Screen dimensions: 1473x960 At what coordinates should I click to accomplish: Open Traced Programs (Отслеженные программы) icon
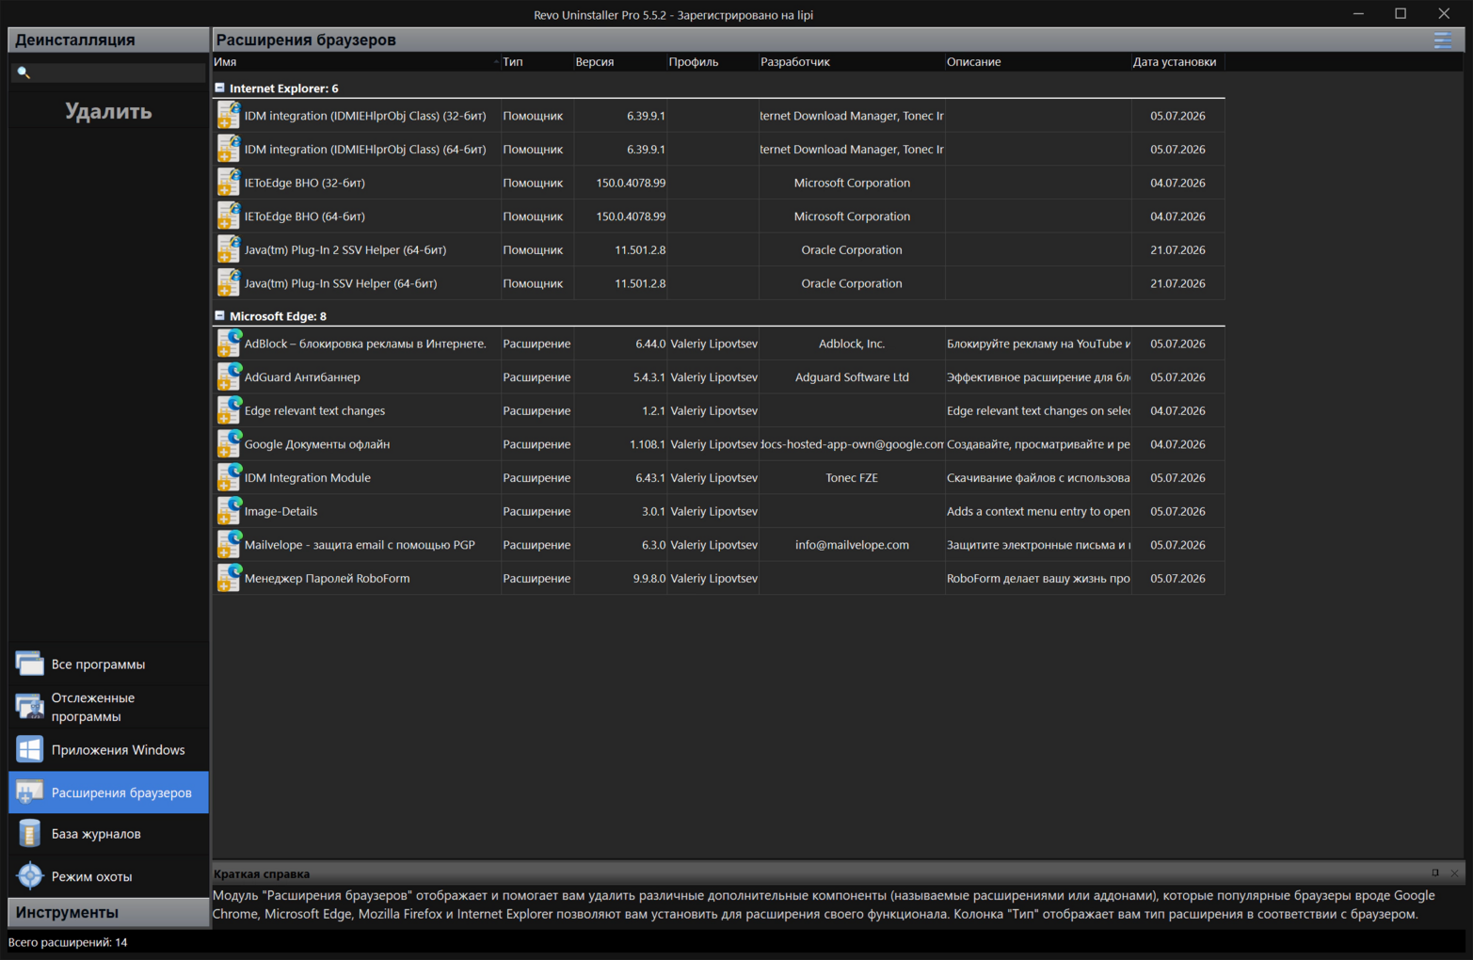[29, 706]
